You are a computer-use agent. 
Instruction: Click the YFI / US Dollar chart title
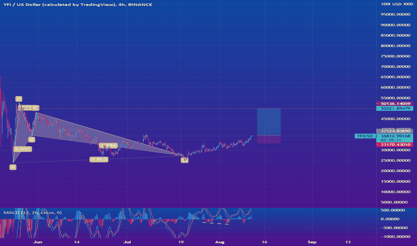point(78,4)
